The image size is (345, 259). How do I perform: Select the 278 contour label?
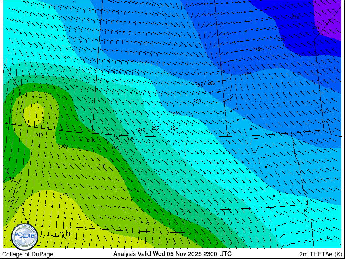point(295,17)
